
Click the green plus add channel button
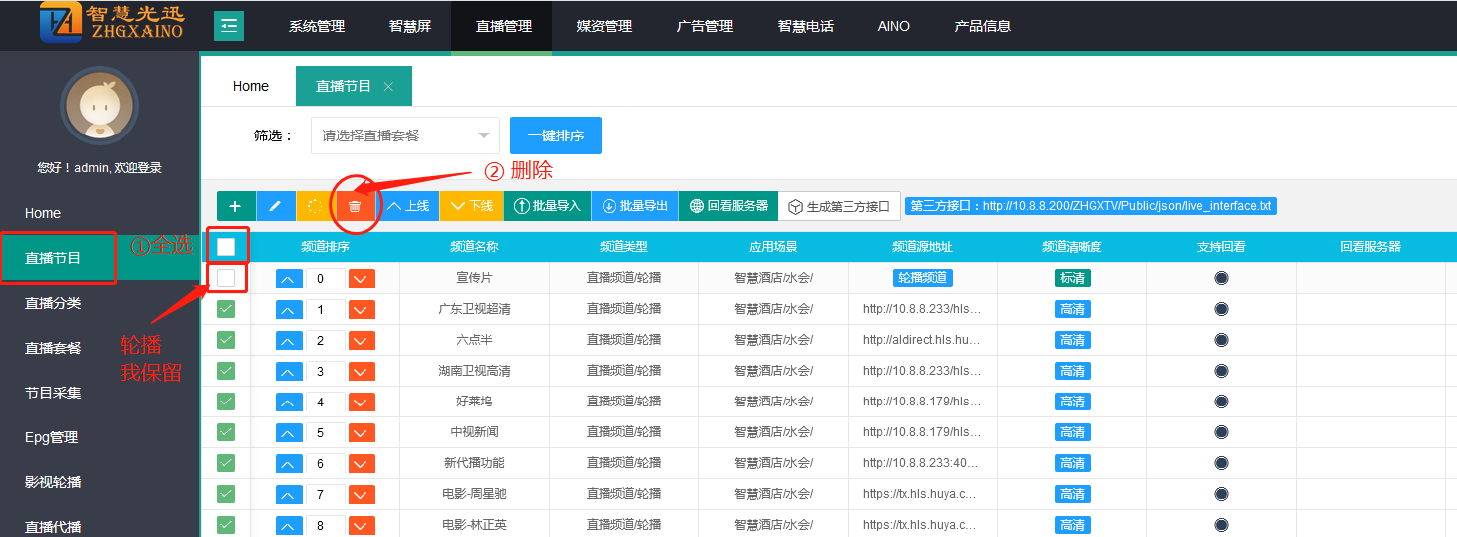click(236, 206)
